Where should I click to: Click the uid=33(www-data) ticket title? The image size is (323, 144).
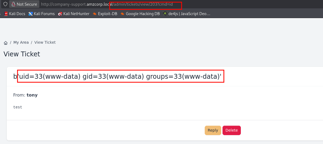(117, 76)
